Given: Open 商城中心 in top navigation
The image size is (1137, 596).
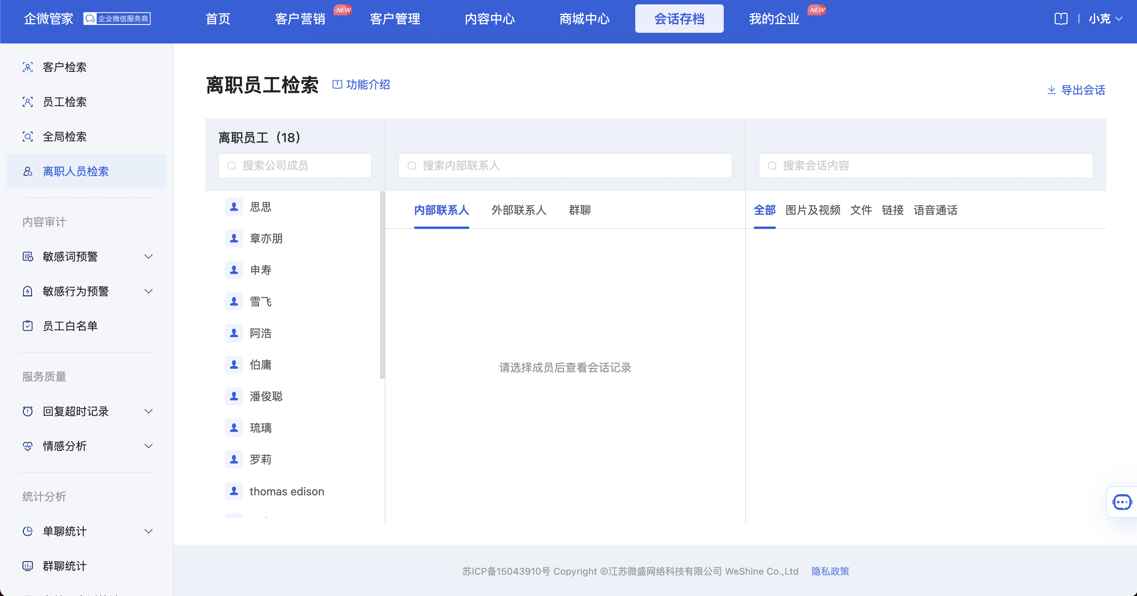Looking at the screenshot, I should pos(584,19).
